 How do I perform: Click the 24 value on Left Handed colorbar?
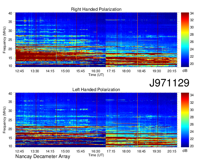[x=192, y=132]
